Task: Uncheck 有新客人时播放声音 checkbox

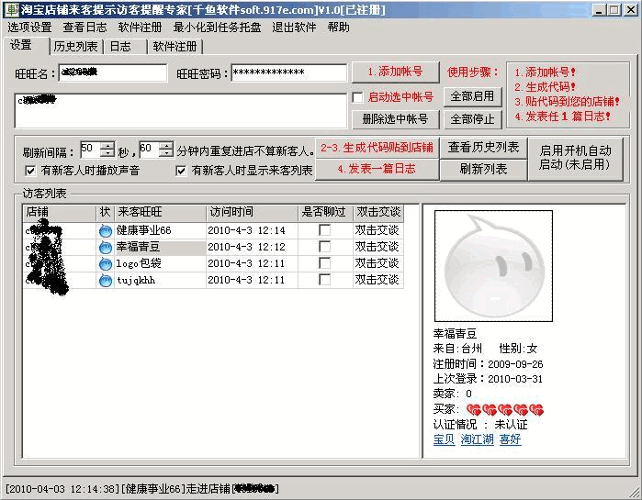Action: click(x=30, y=171)
